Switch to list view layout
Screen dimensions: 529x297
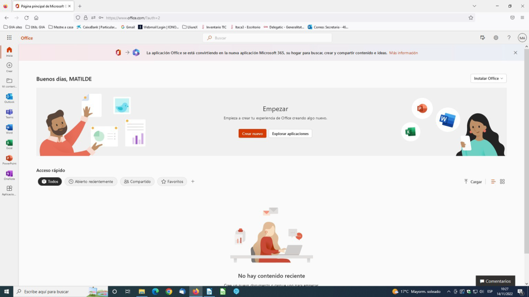493,181
